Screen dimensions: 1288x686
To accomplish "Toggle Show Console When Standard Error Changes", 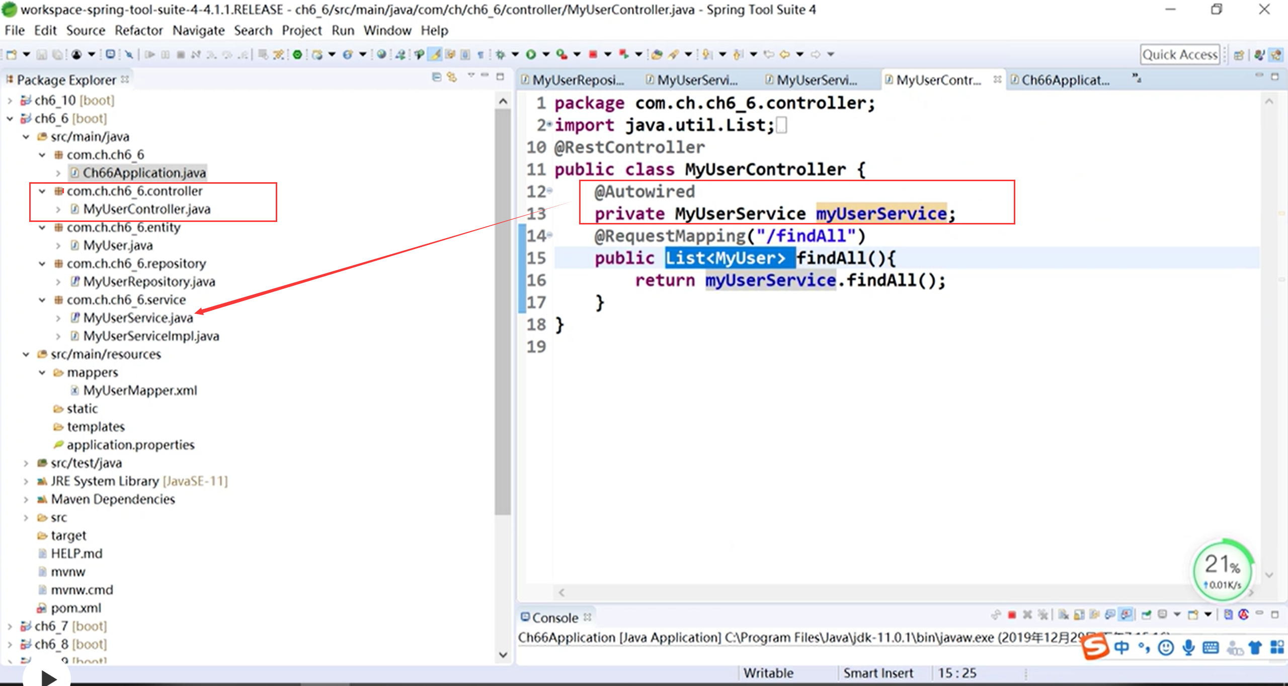I will pyautogui.click(x=1126, y=615).
